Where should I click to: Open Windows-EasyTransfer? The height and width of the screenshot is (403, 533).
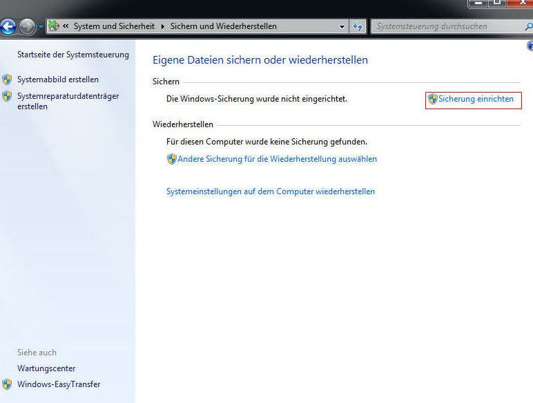(59, 384)
